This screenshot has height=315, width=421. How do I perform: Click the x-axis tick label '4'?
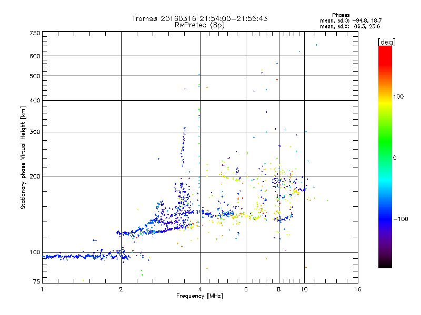point(200,289)
